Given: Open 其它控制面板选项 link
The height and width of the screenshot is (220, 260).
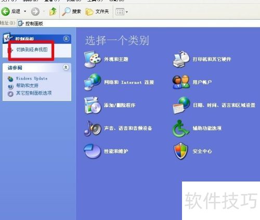Looking at the screenshot, I should pyautogui.click(x=34, y=93).
